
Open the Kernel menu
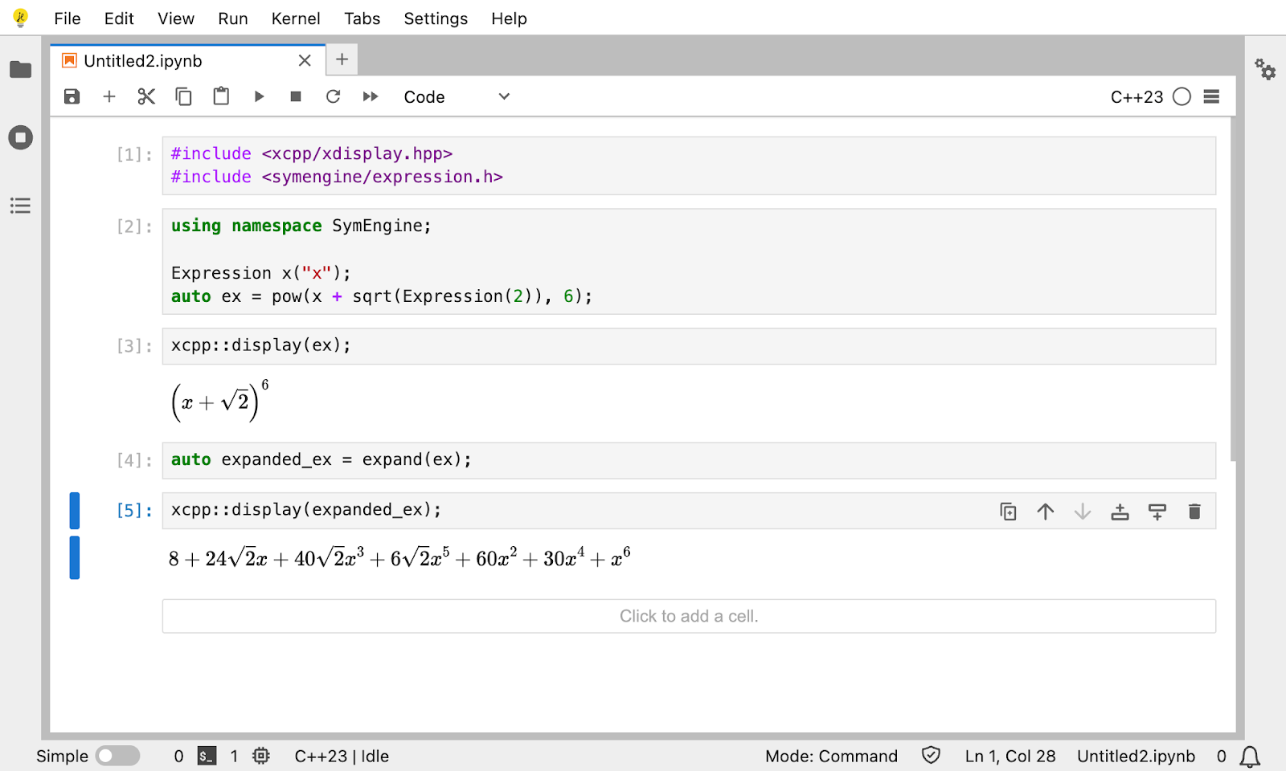[x=296, y=18]
